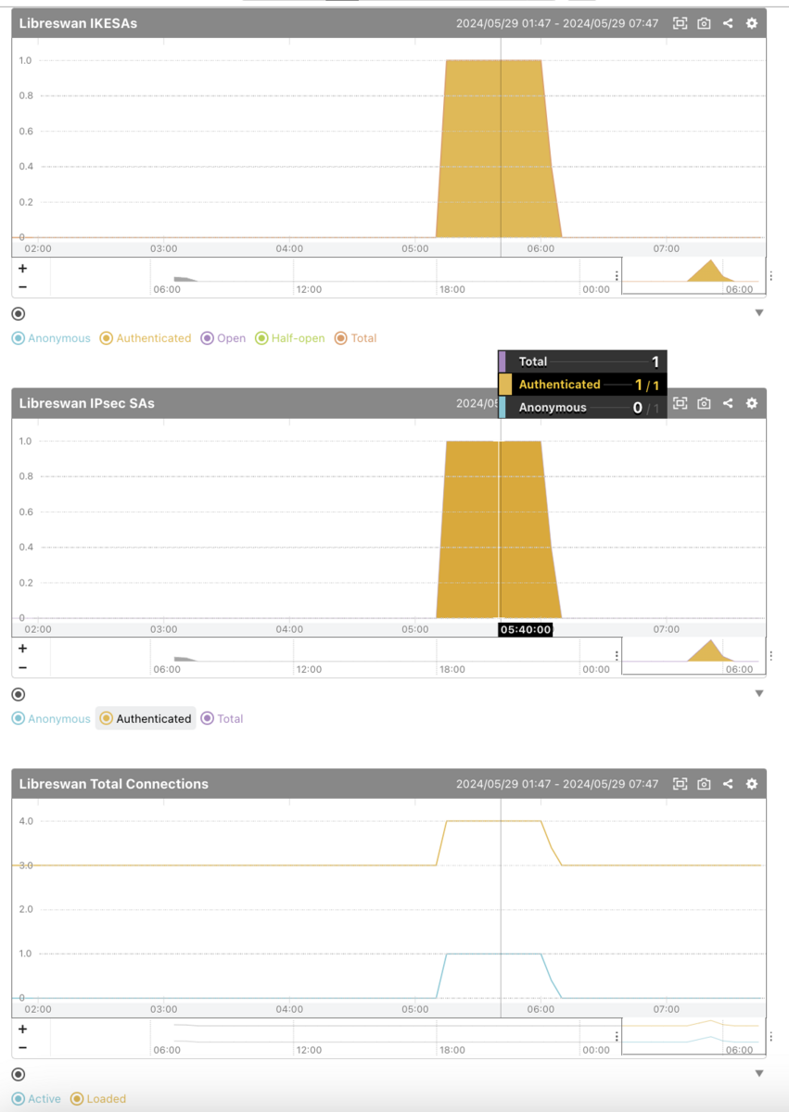Screen dimensions: 789x1112
Task: Share the Libreswan IKESAs chart
Action: click(x=728, y=23)
